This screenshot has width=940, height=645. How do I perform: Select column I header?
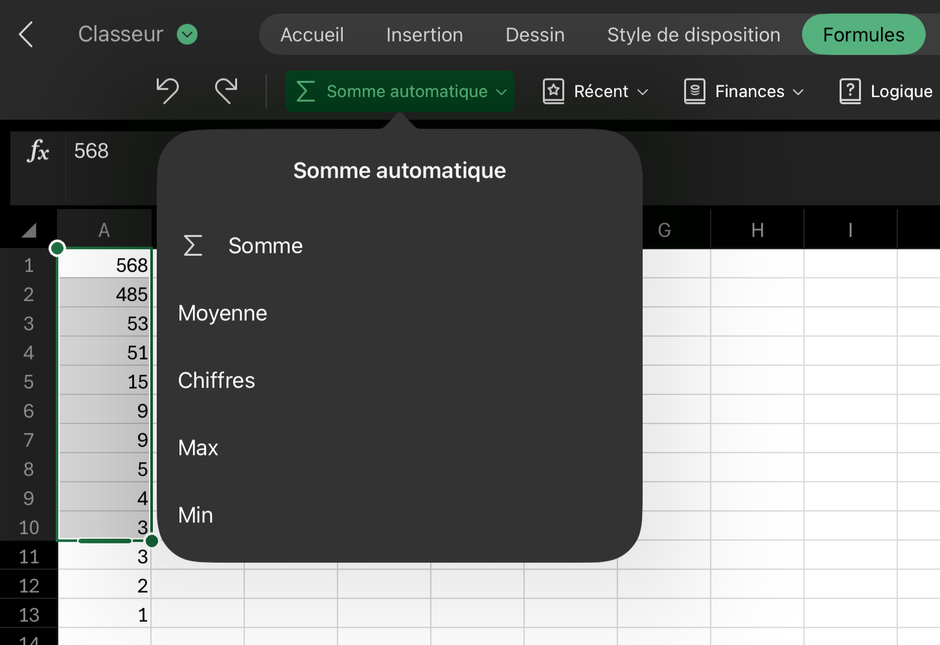[851, 230]
